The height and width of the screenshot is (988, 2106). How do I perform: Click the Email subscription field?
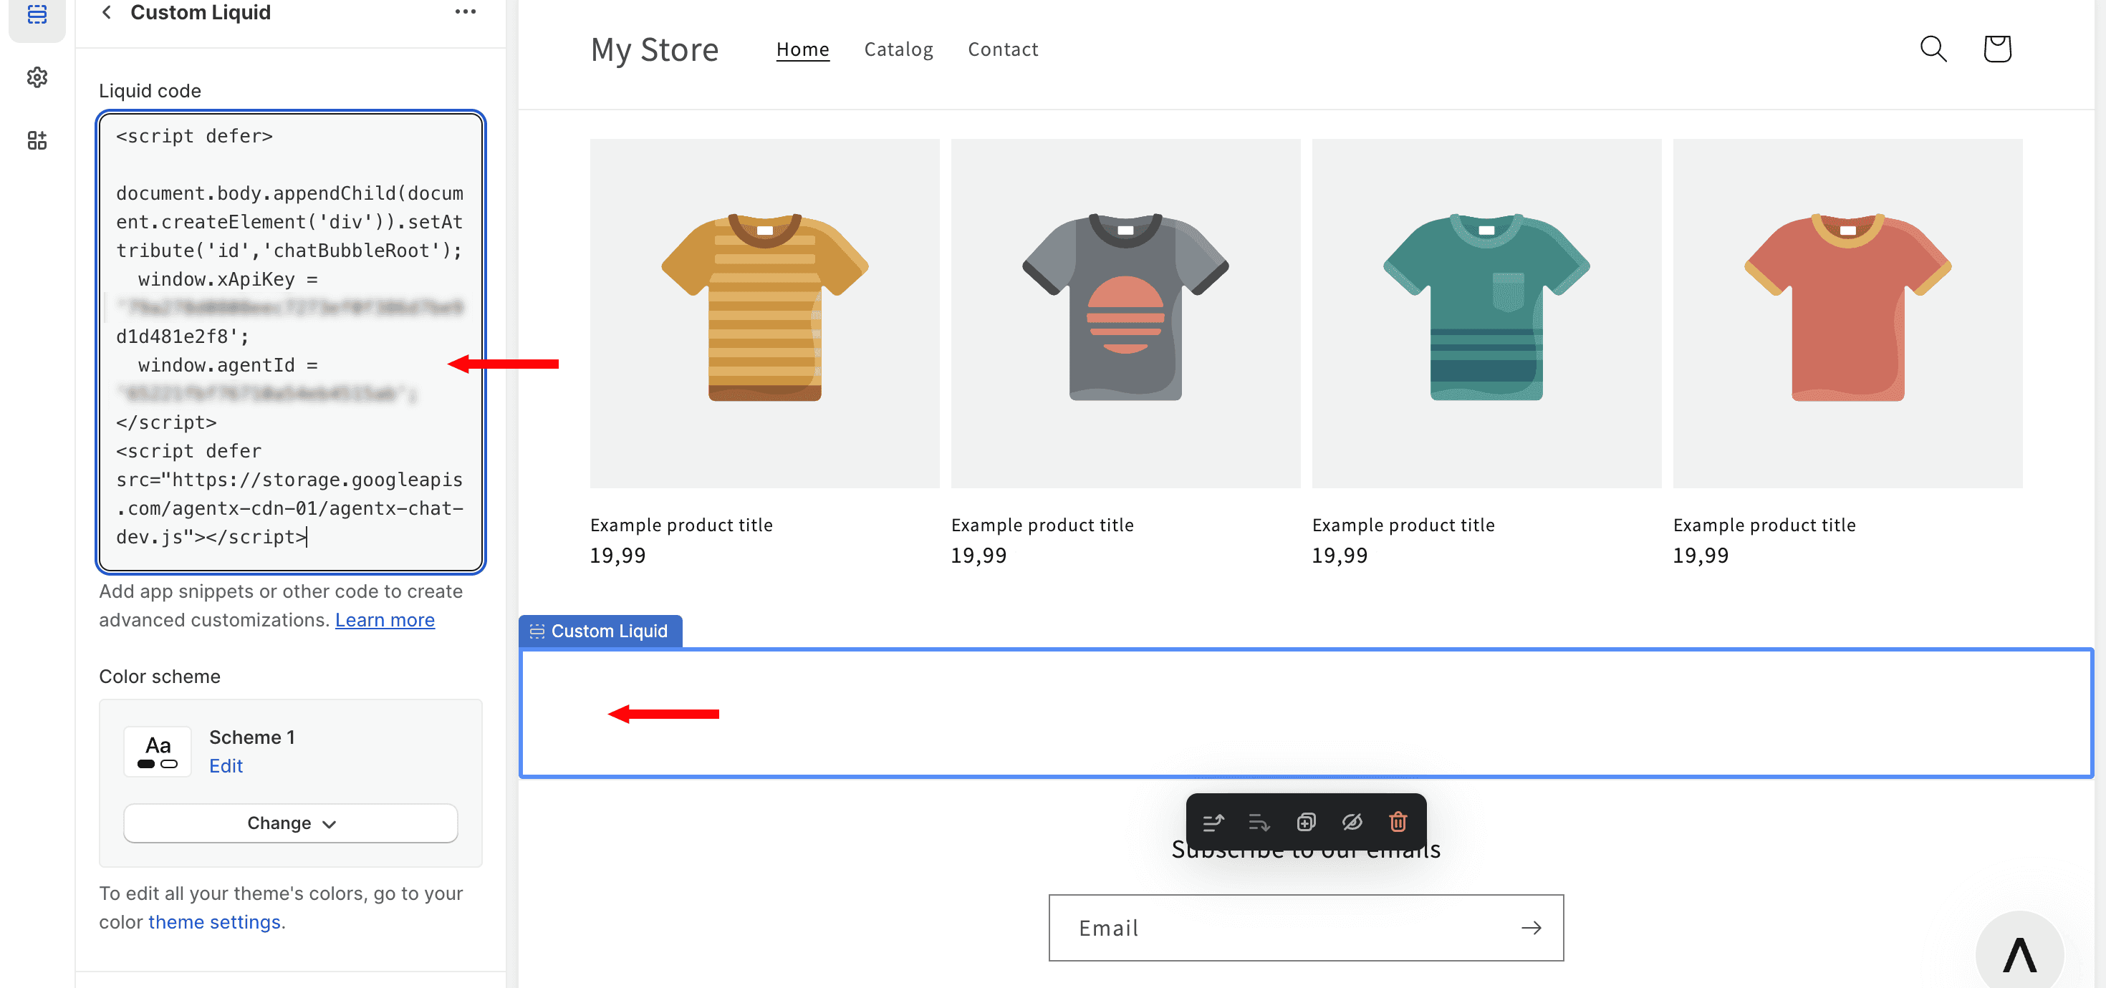pos(1306,928)
